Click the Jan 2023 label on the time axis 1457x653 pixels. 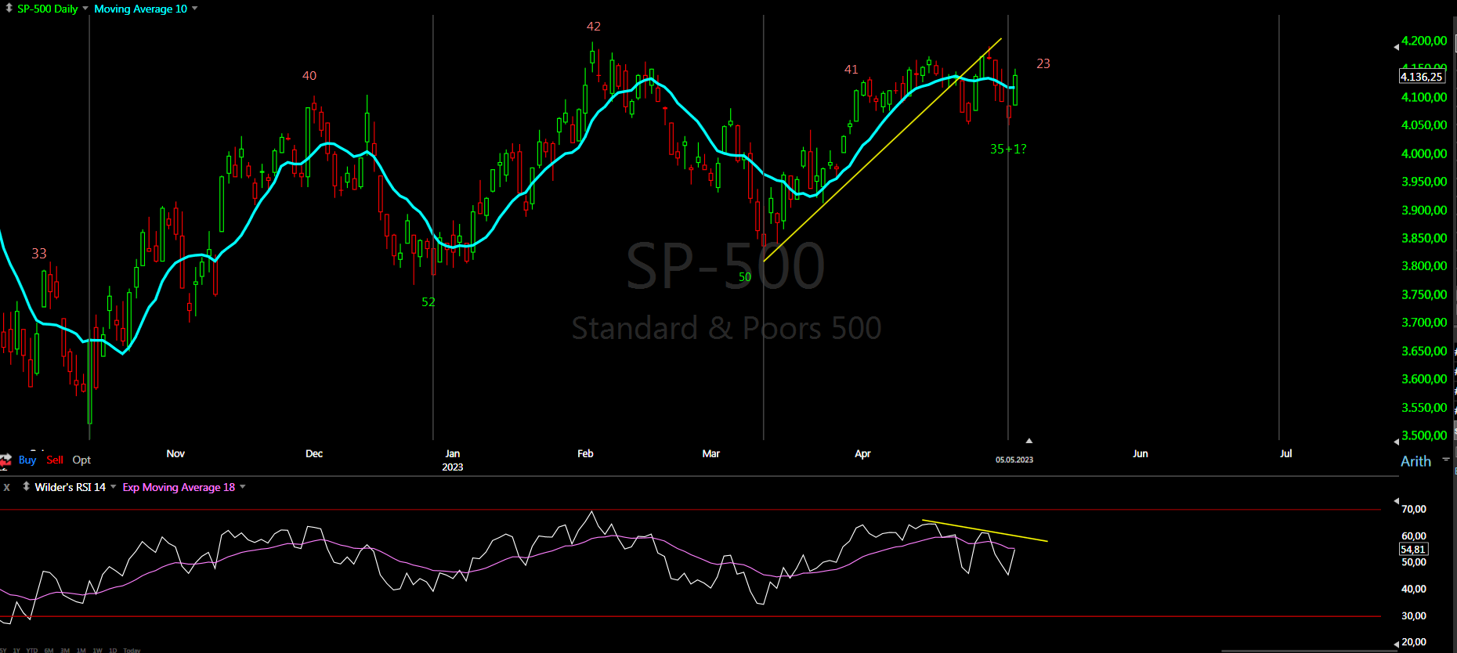coord(453,460)
